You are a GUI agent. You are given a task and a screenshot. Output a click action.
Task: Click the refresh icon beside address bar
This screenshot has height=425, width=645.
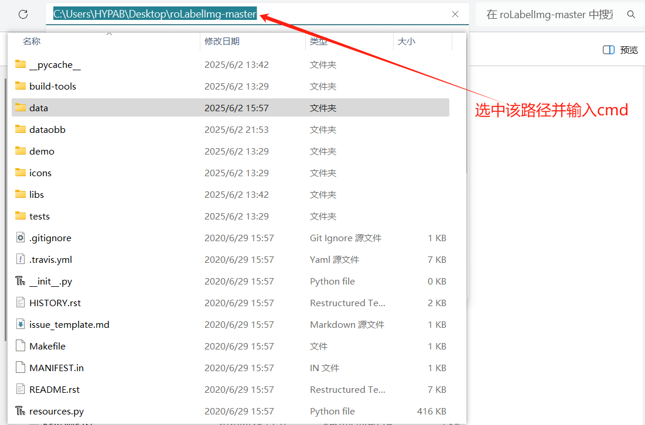[23, 15]
